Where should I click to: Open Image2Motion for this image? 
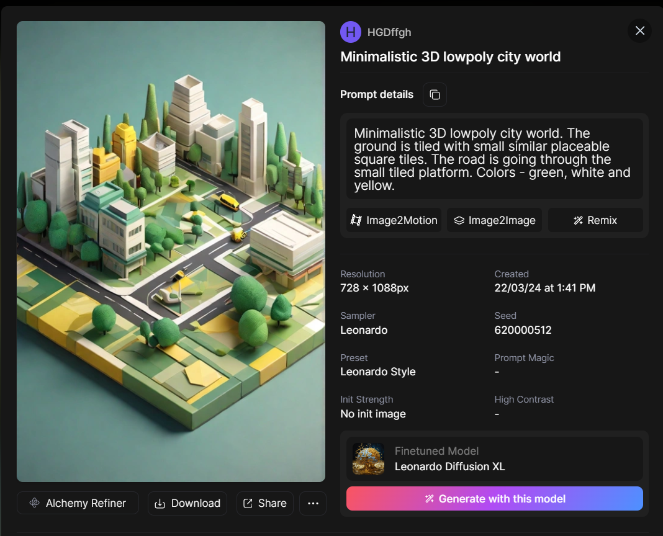394,220
